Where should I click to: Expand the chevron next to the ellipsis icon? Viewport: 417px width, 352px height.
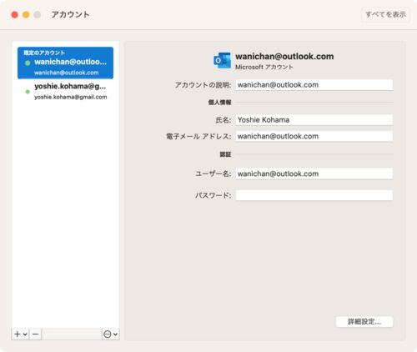tap(115, 334)
